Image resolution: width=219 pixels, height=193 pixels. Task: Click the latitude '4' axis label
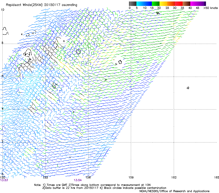pyautogui.click(x=2, y=109)
